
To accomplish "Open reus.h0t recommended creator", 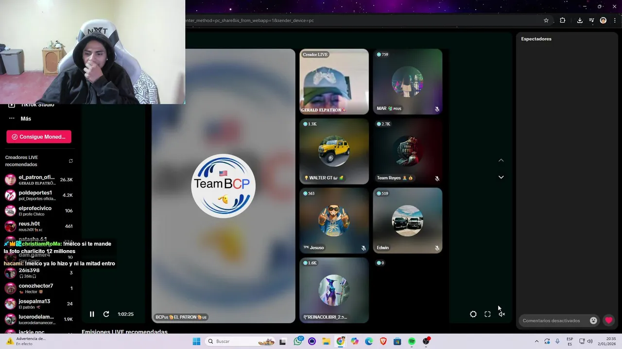I will tap(39, 226).
